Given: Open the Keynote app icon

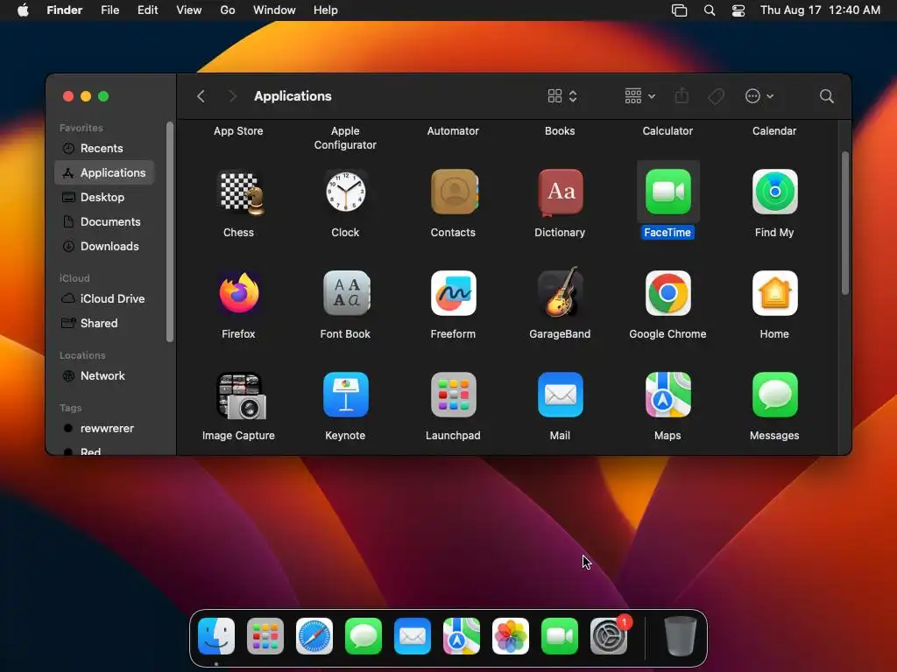Looking at the screenshot, I should coord(345,395).
